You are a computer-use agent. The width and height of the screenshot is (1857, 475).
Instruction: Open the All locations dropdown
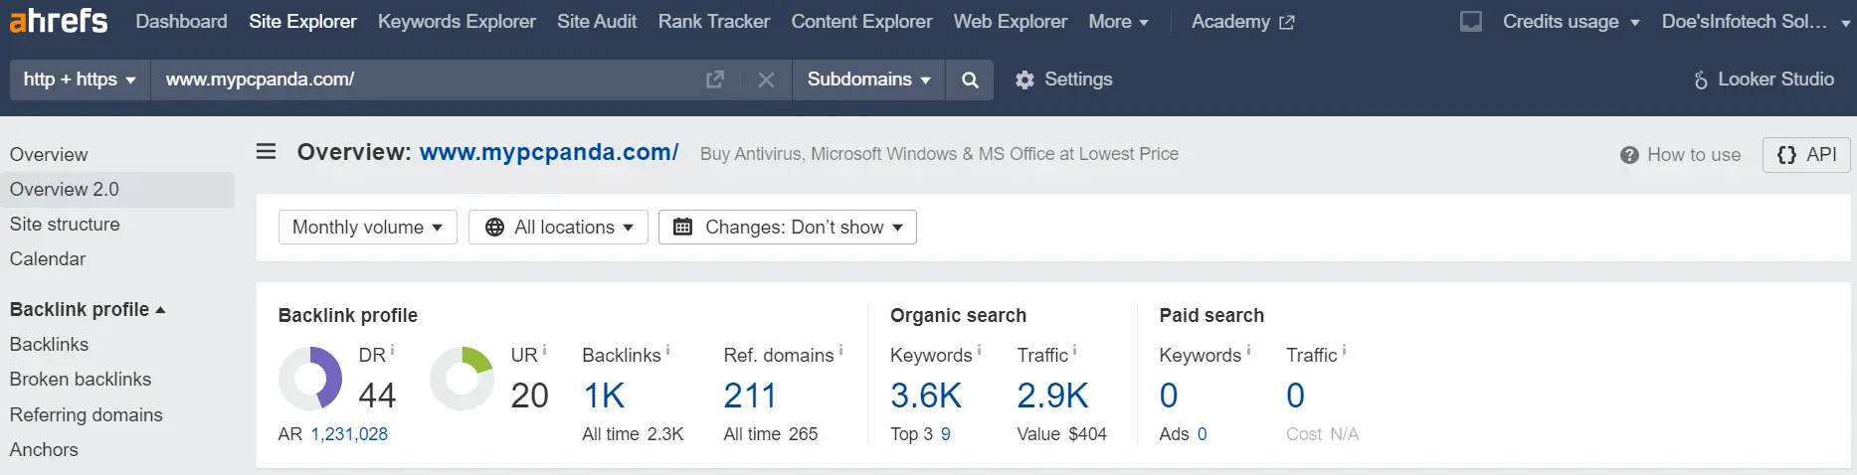click(558, 227)
